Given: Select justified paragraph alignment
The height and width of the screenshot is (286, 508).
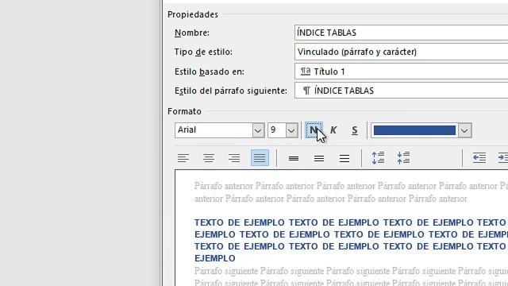Looking at the screenshot, I should click(x=260, y=158).
